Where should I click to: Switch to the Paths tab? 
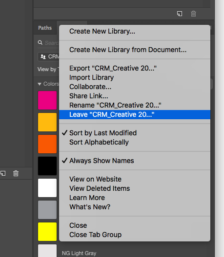click(45, 28)
